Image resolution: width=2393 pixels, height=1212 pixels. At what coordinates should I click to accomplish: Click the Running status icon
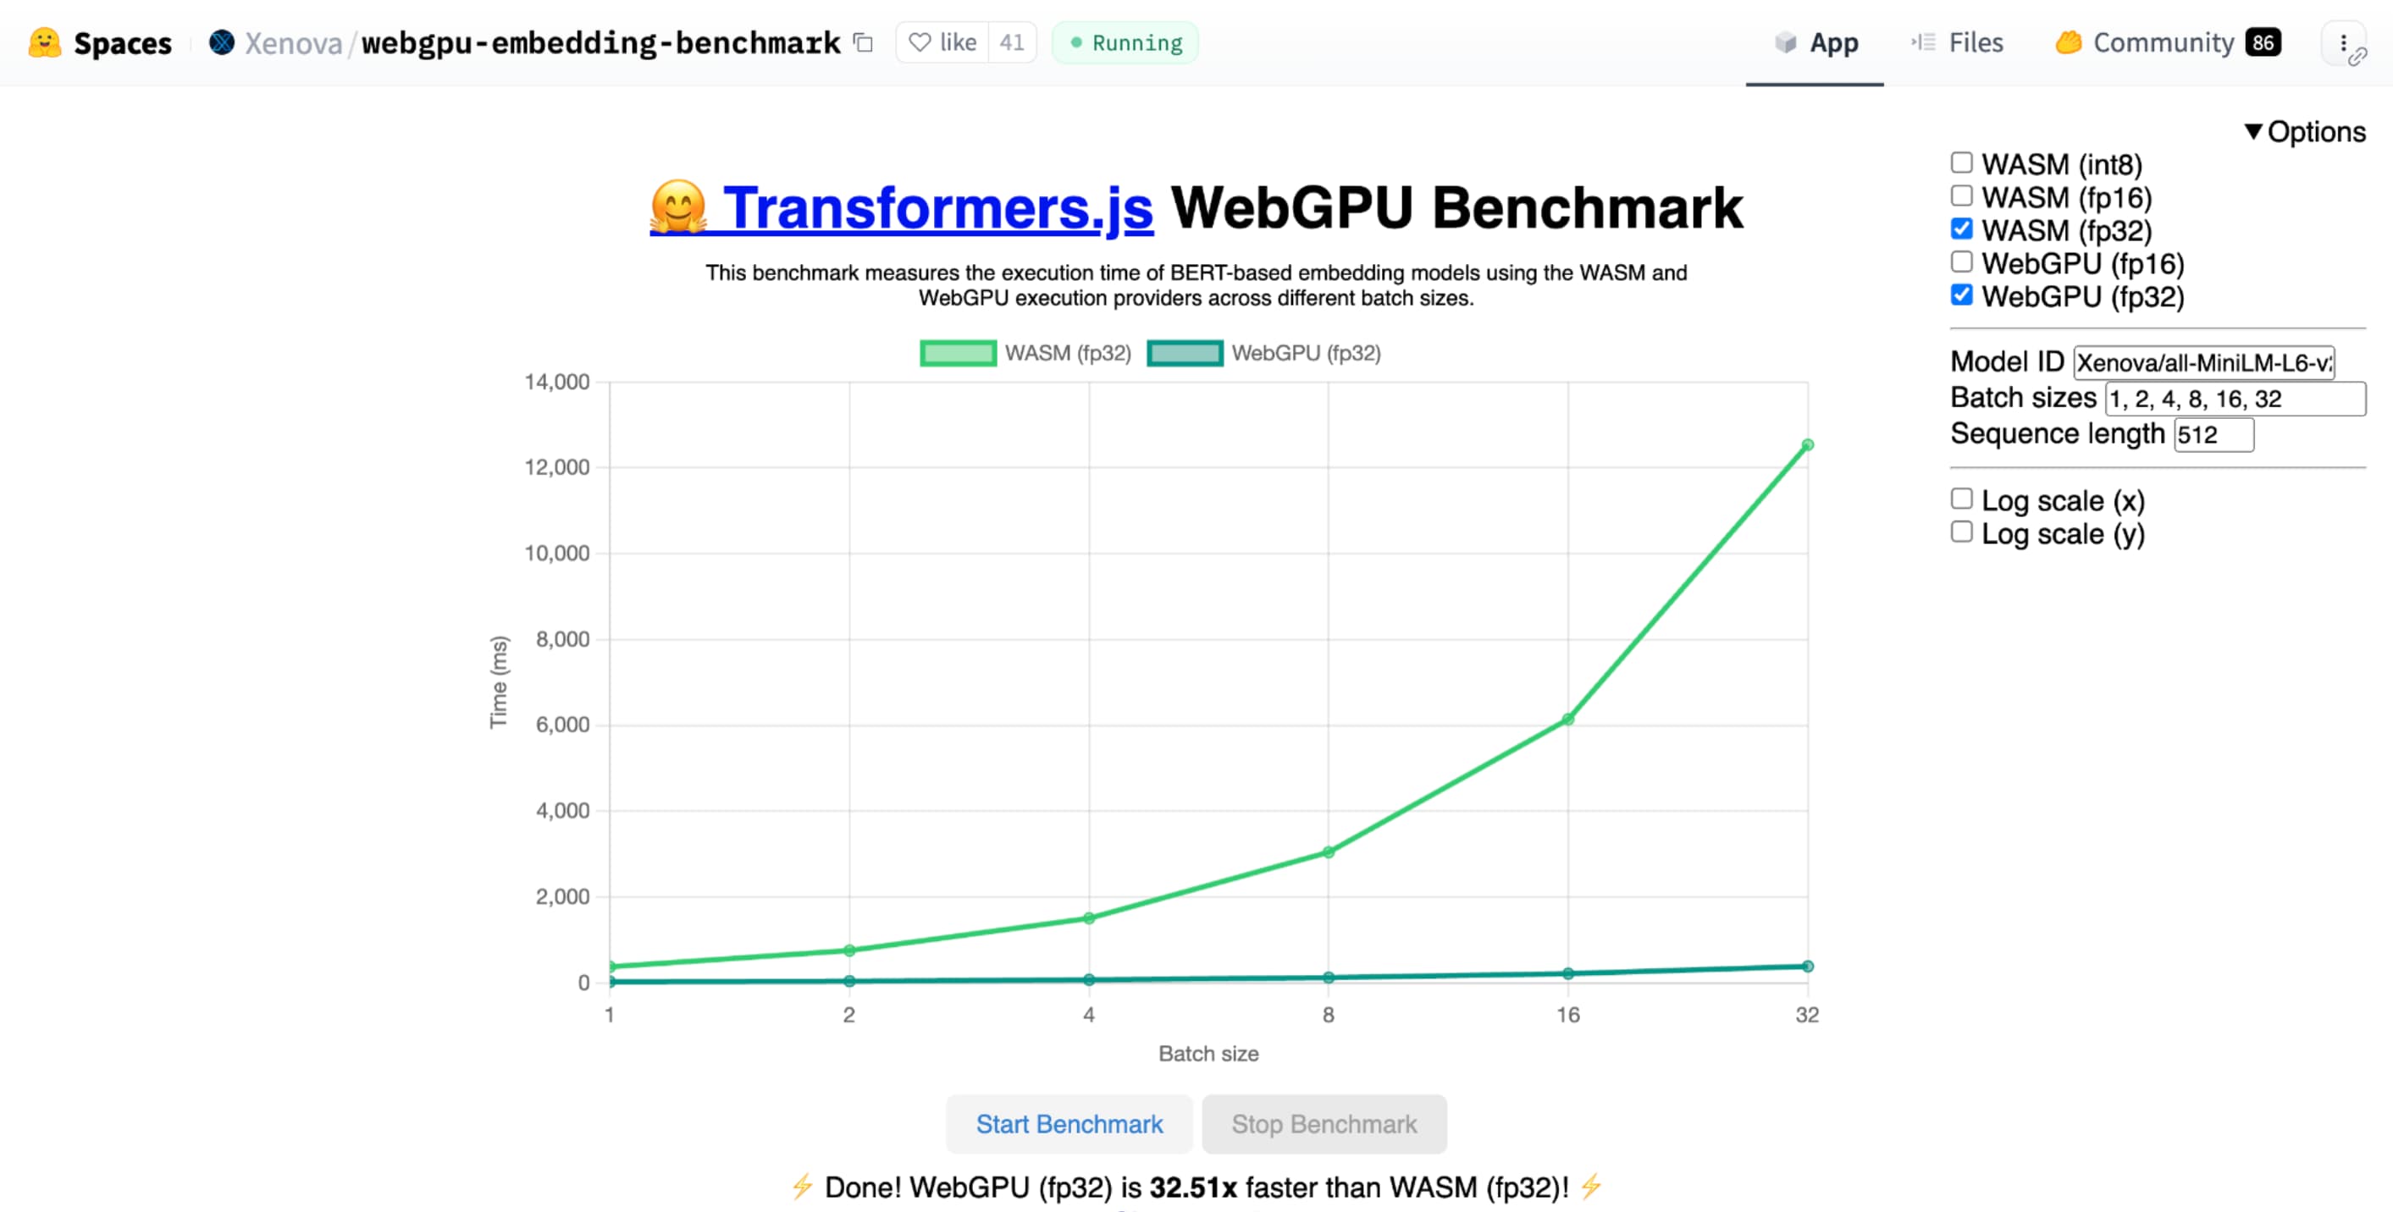(1075, 41)
